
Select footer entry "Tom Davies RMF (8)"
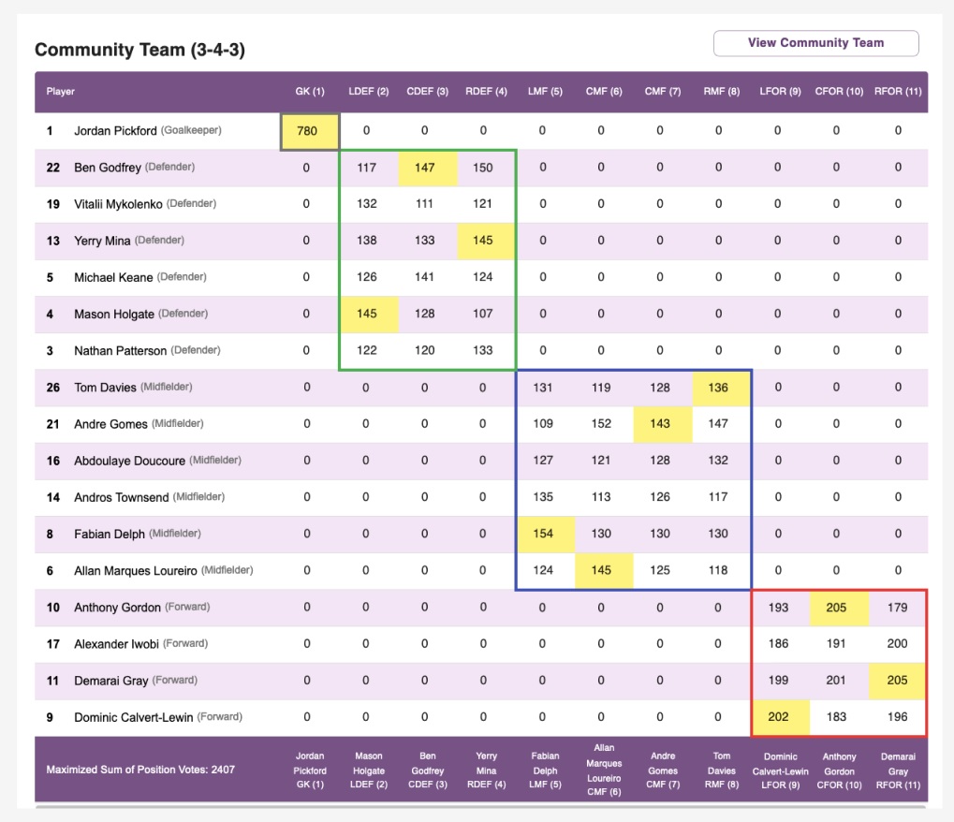[722, 771]
